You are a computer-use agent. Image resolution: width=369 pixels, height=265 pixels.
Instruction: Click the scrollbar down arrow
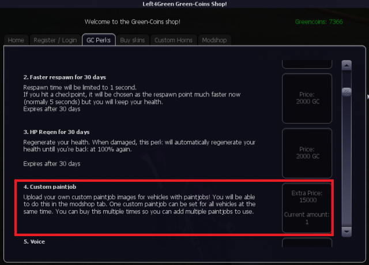click(x=347, y=232)
